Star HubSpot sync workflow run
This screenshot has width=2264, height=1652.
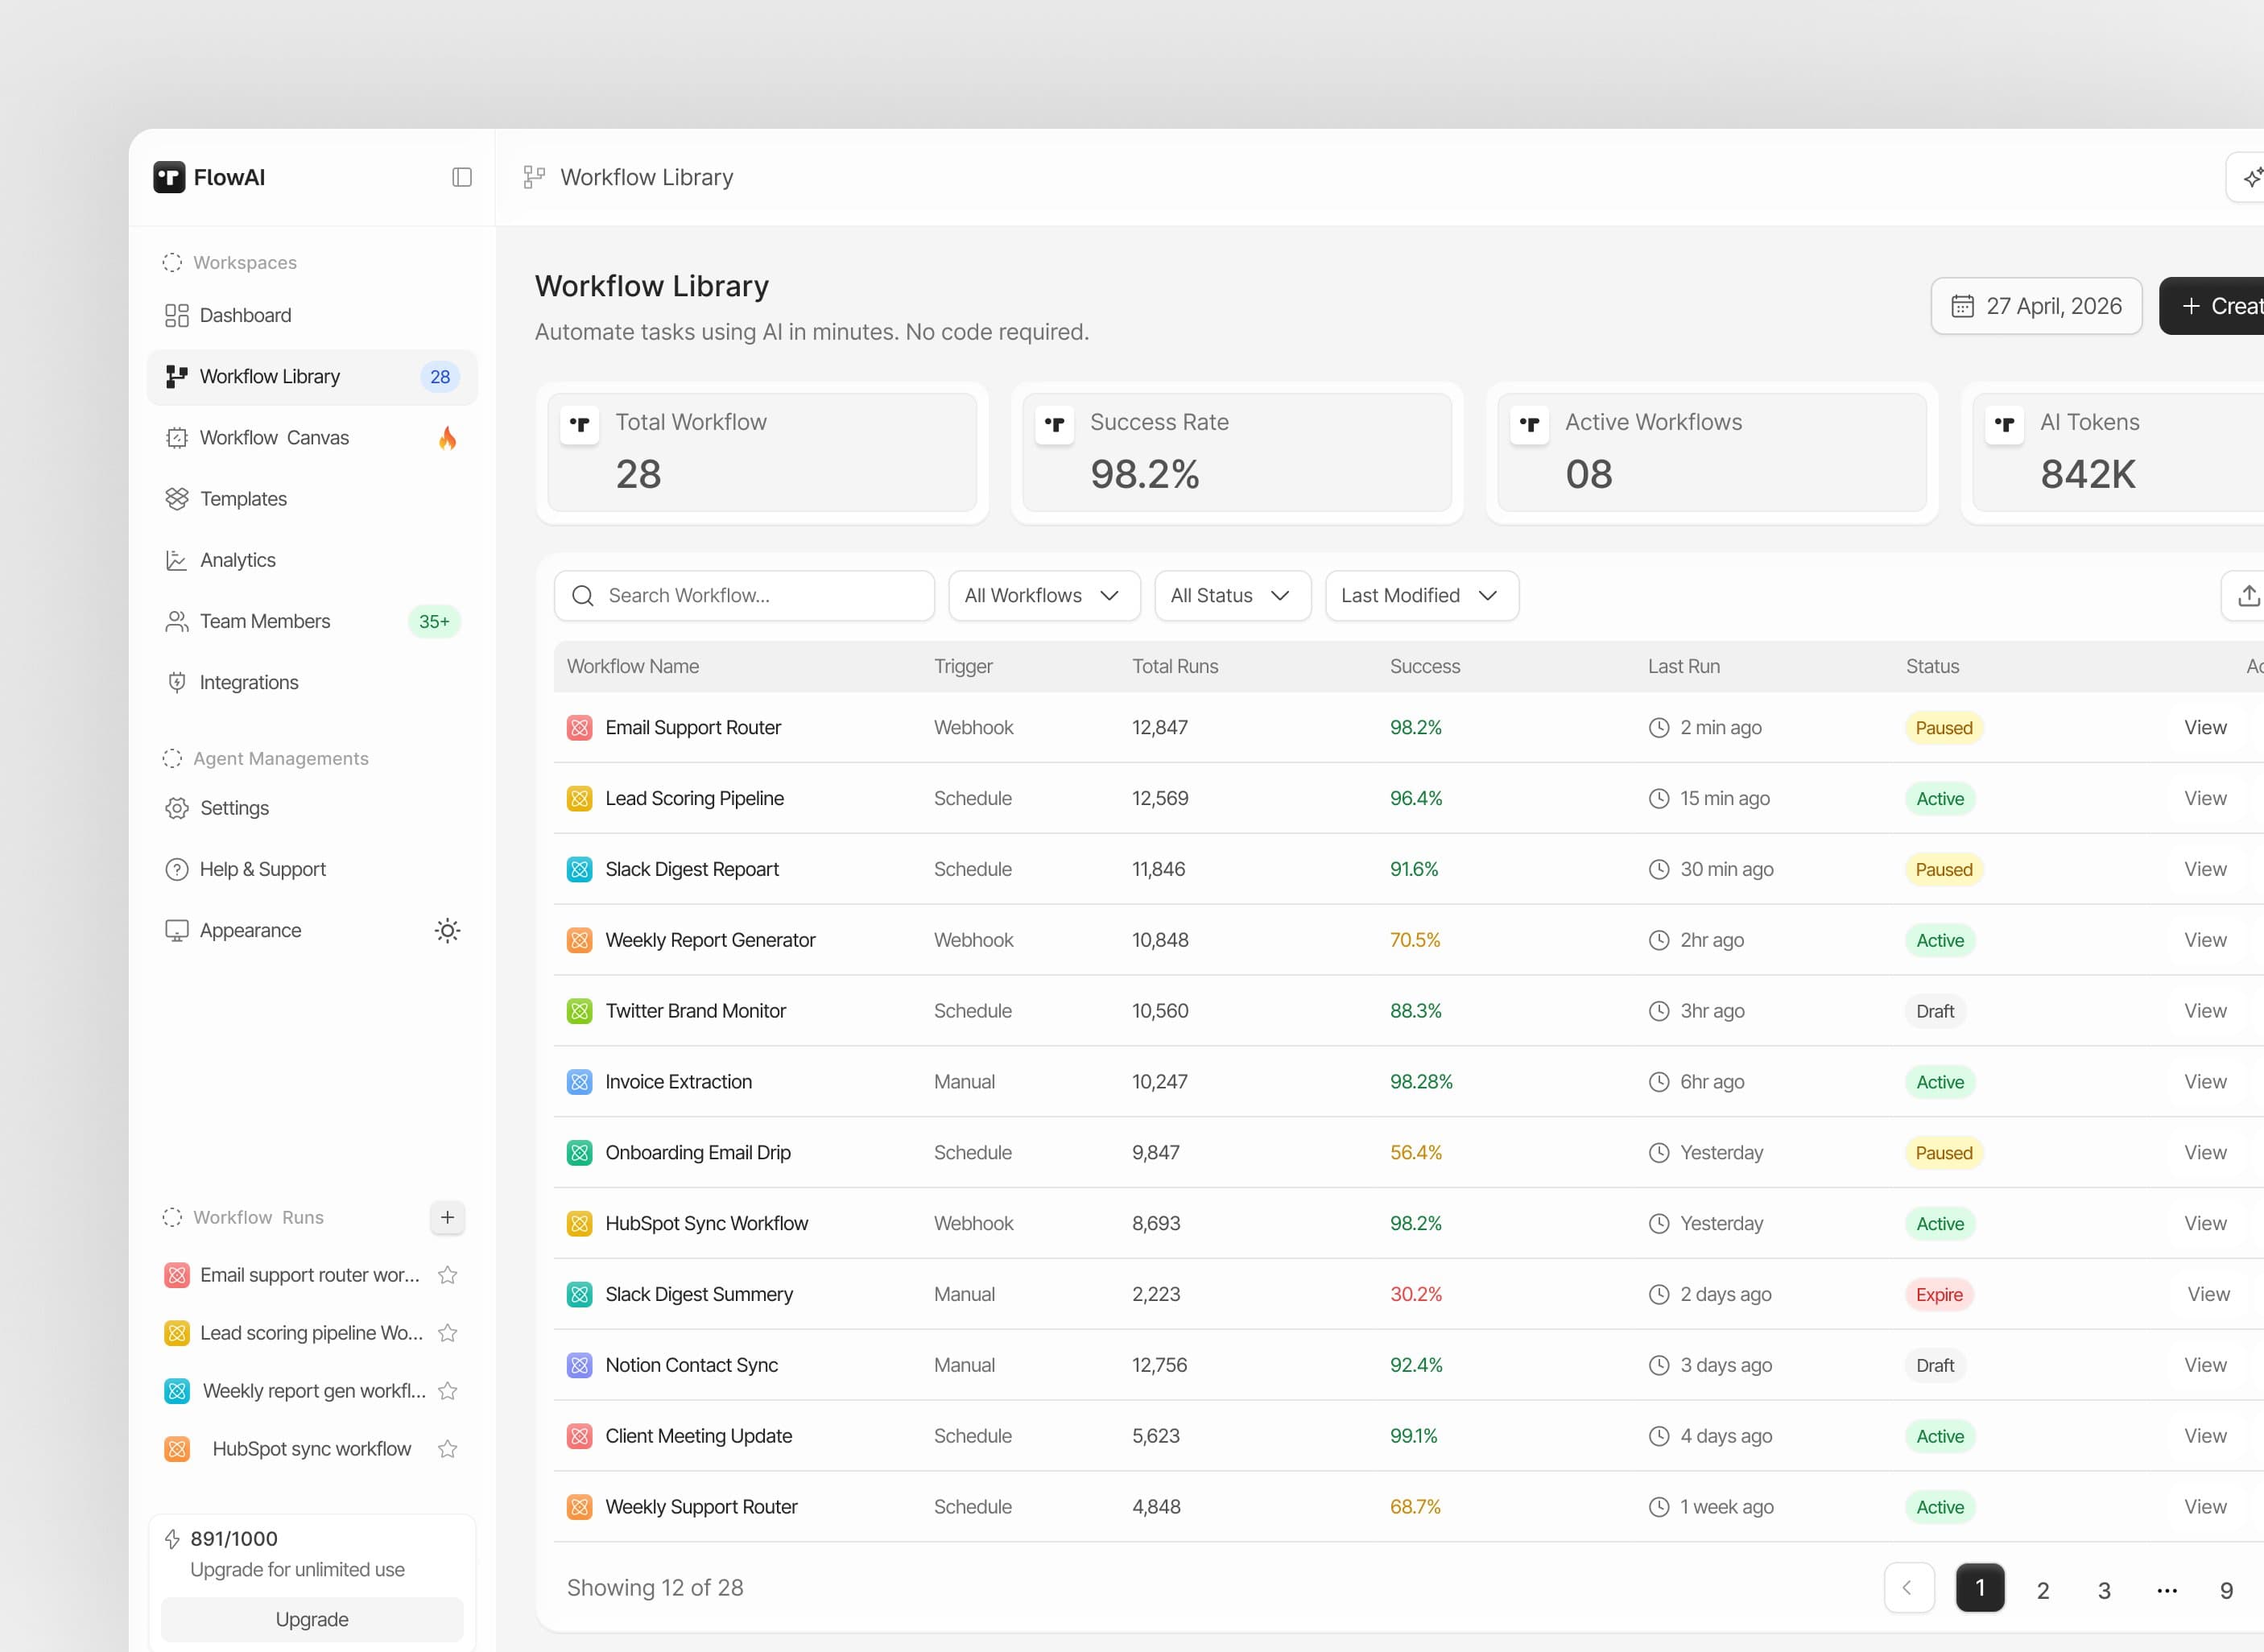[x=448, y=1449]
